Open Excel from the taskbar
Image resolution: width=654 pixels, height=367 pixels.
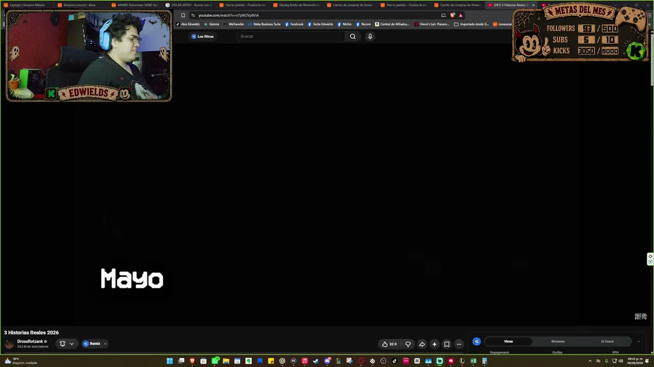click(473, 361)
